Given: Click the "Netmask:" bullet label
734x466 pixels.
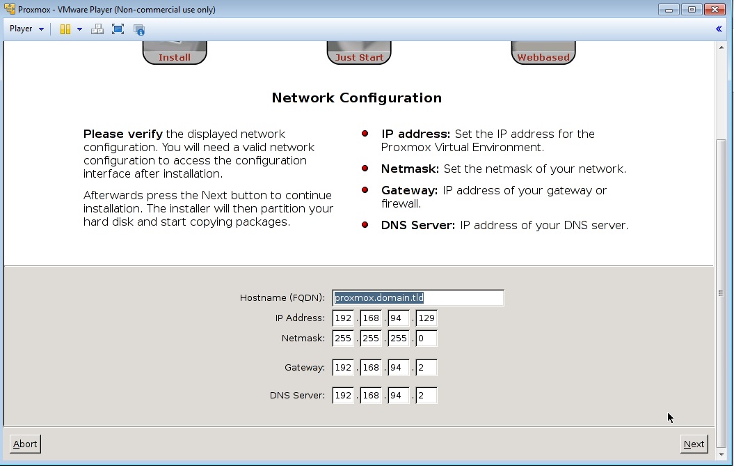Looking at the screenshot, I should [x=410, y=169].
